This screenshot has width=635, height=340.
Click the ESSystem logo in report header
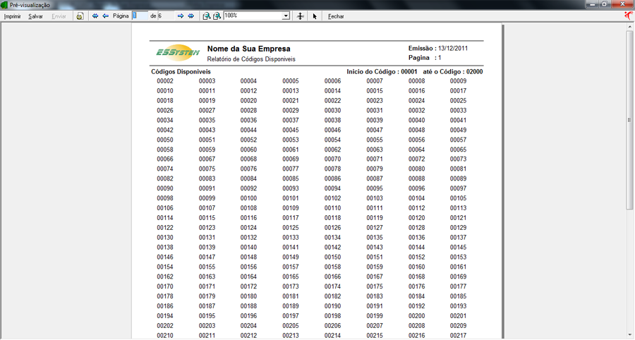tap(179, 53)
